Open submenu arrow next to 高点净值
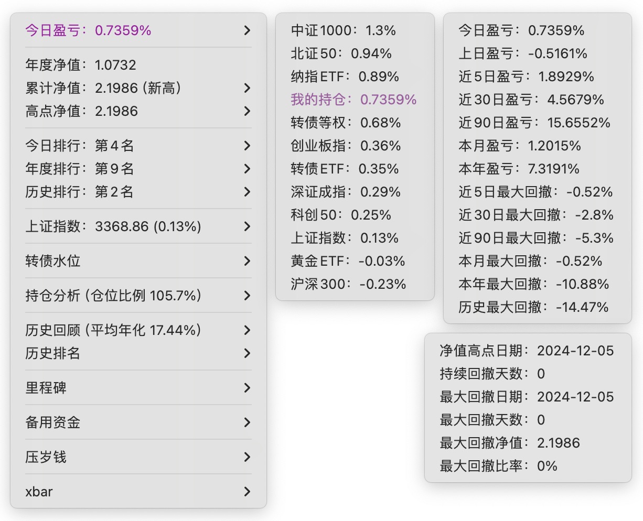Image resolution: width=643 pixels, height=521 pixels. (247, 111)
